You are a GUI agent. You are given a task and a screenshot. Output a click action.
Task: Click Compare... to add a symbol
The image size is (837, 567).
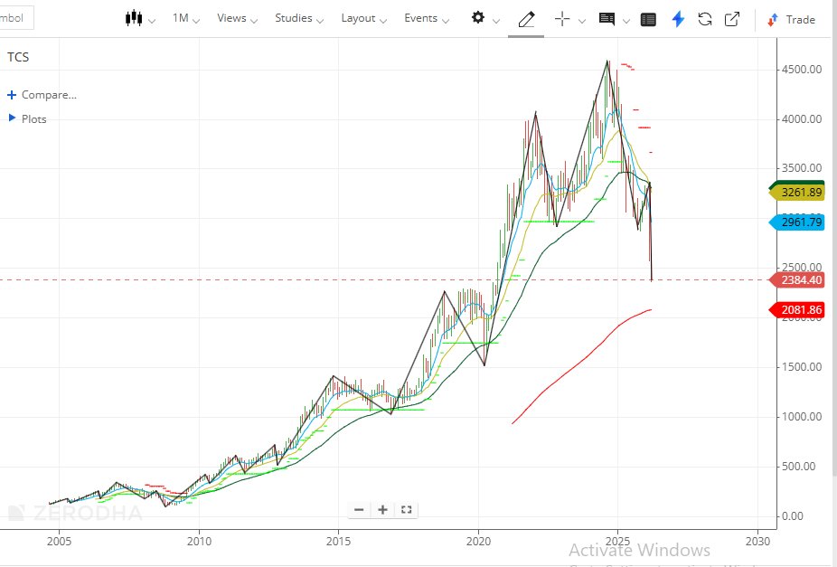(42, 95)
